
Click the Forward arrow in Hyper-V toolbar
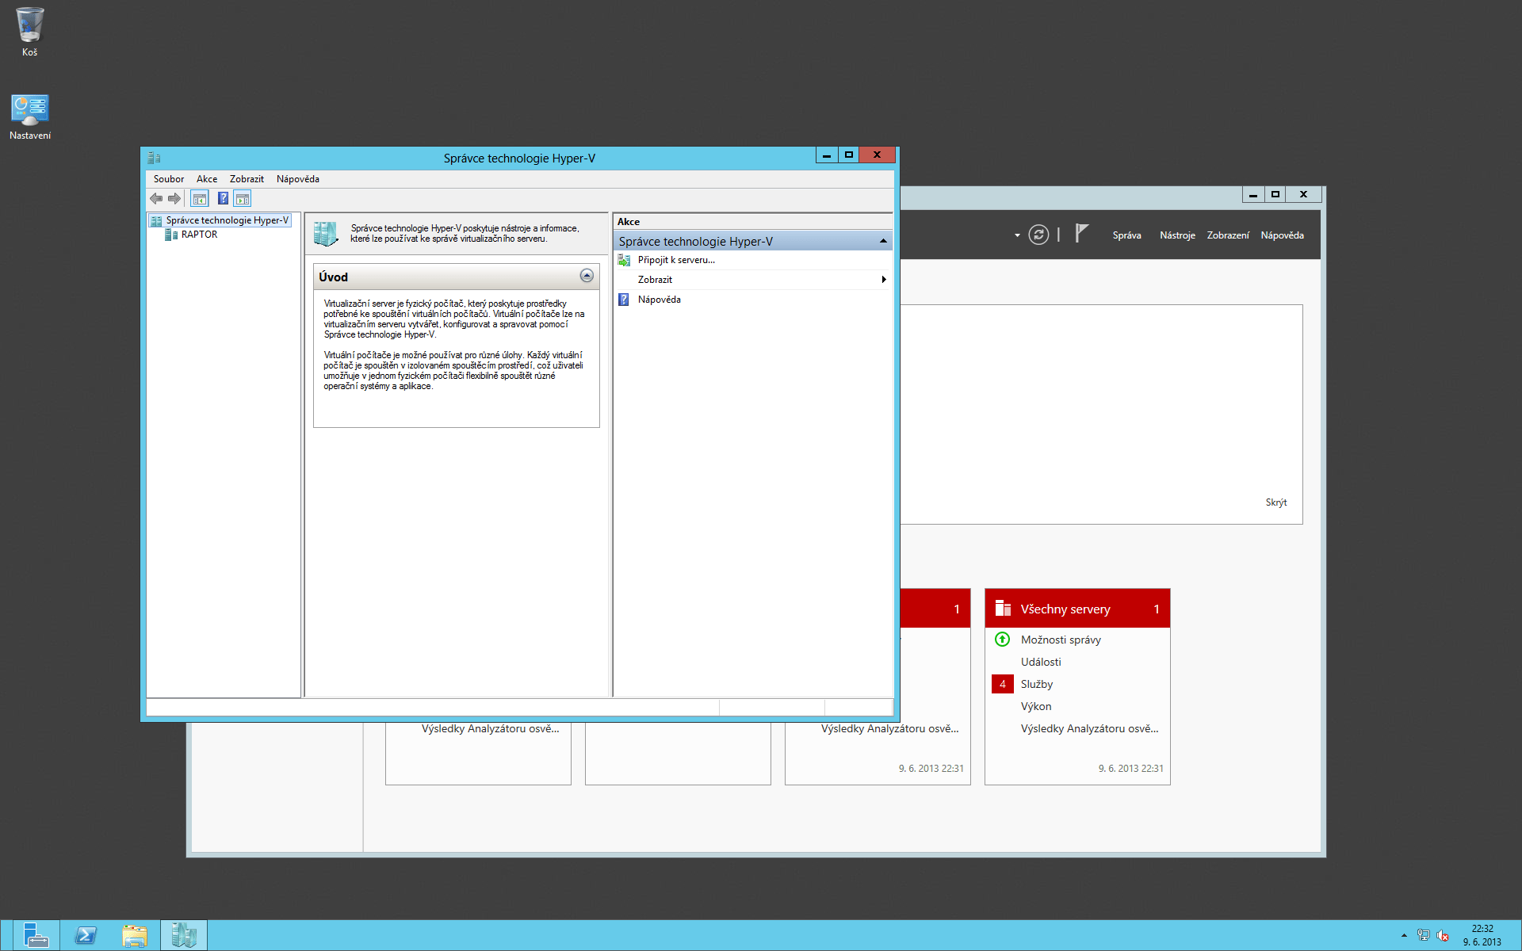[x=174, y=199]
